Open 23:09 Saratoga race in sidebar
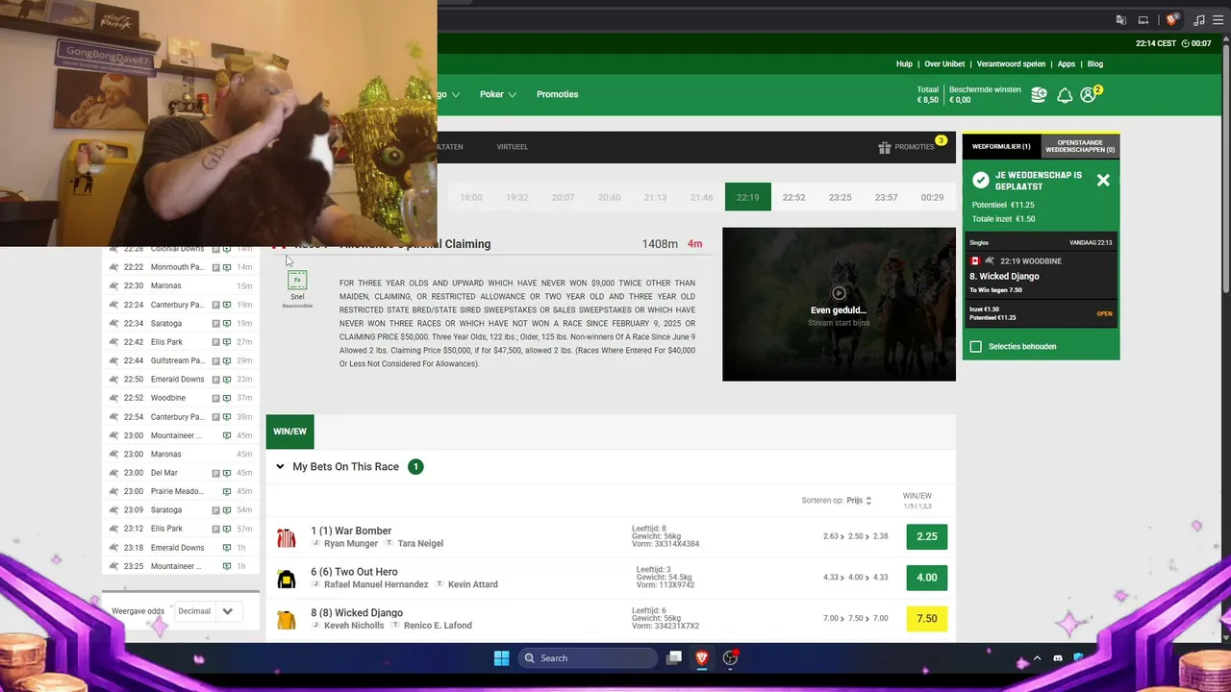1231x692 pixels. click(x=181, y=510)
